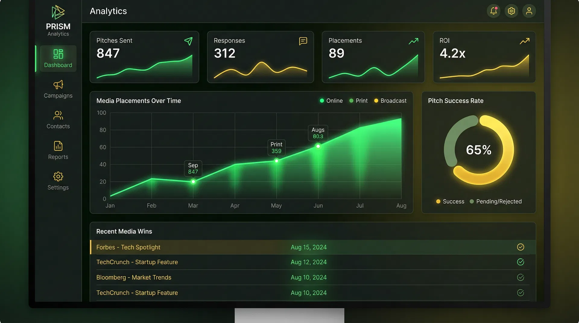
Task: Toggle the Broadcast legend item
Action: pos(390,101)
